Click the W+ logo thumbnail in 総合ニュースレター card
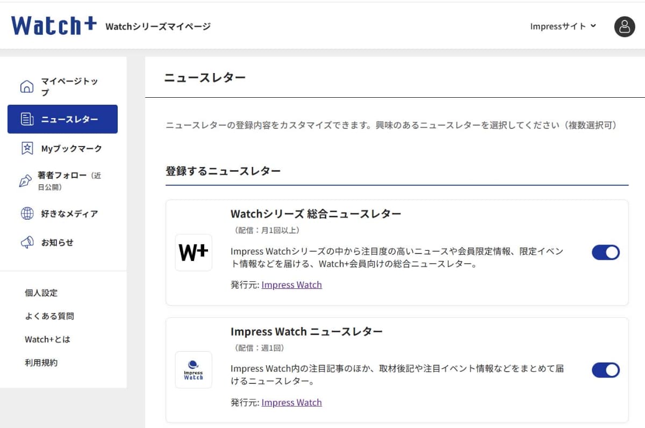This screenshot has height=428, width=645. click(x=193, y=252)
